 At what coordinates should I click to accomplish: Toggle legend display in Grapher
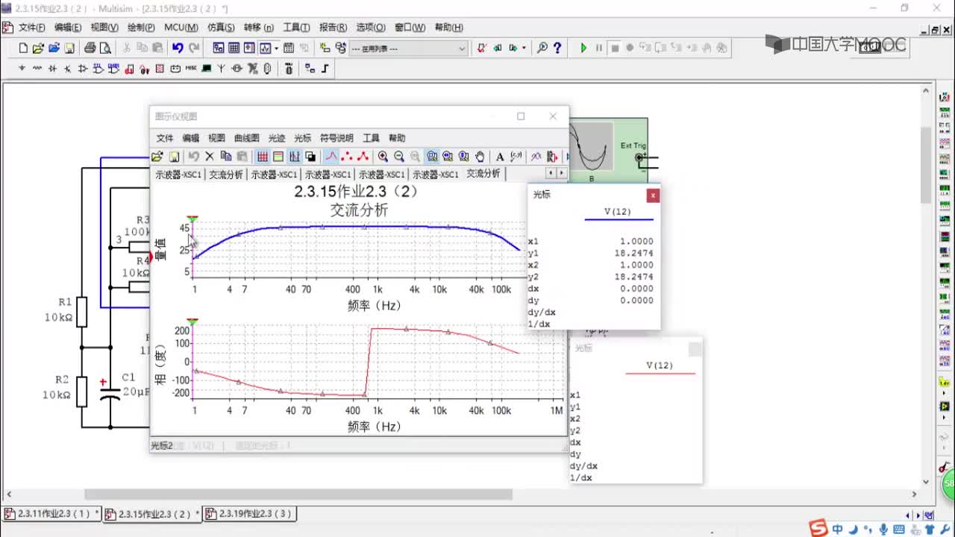click(x=278, y=157)
